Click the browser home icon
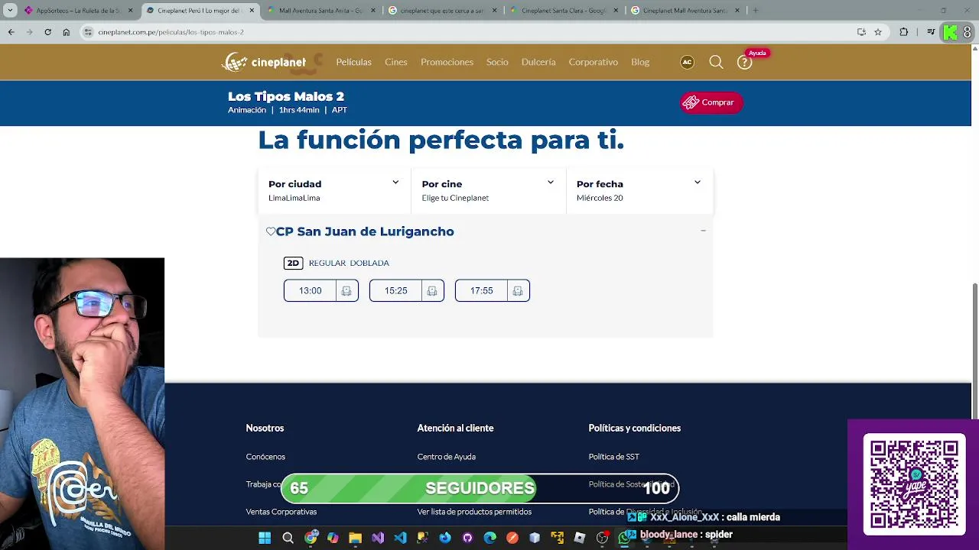979x550 pixels. [x=67, y=32]
